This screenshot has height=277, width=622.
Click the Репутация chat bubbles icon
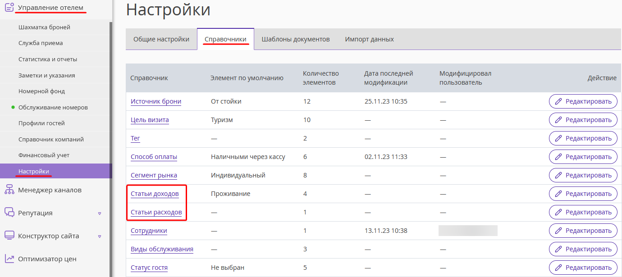9,213
